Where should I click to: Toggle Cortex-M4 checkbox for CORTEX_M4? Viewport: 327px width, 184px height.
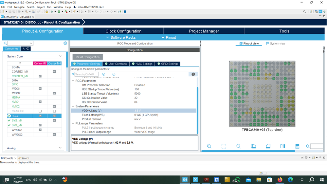coord(54,72)
